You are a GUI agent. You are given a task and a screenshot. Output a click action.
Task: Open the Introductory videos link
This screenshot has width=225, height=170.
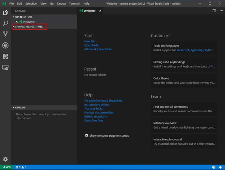[x=96, y=105]
